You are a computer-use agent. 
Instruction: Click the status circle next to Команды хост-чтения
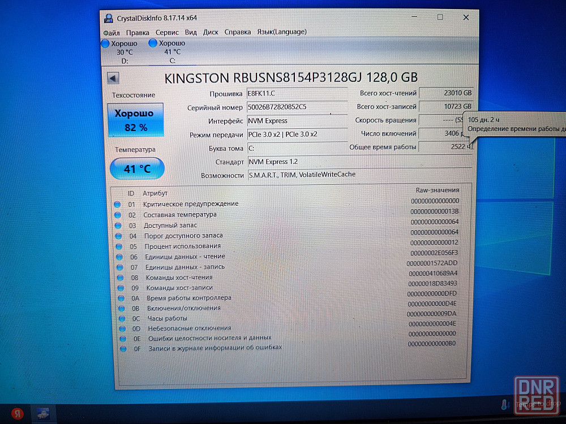(x=120, y=278)
